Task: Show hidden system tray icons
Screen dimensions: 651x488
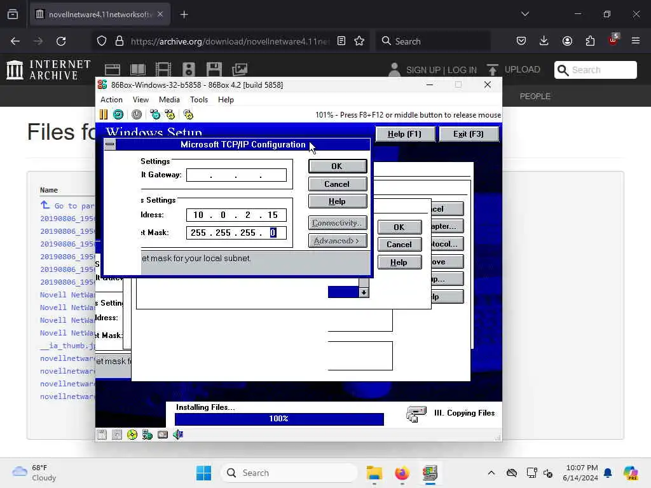Action: [x=491, y=473]
